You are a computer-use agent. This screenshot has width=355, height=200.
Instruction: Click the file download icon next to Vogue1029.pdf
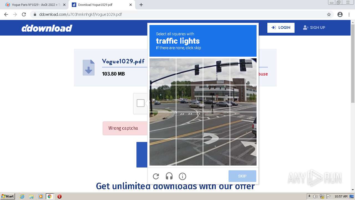pos(88,67)
